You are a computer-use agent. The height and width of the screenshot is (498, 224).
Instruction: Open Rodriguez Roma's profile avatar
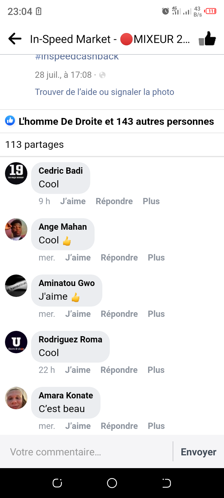click(x=16, y=342)
